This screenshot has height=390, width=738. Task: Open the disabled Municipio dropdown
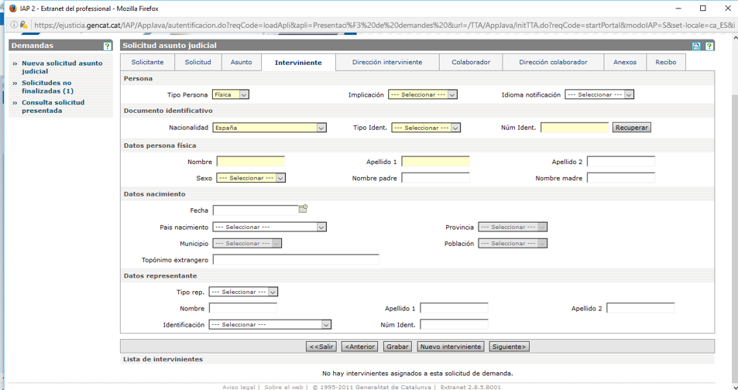247,244
